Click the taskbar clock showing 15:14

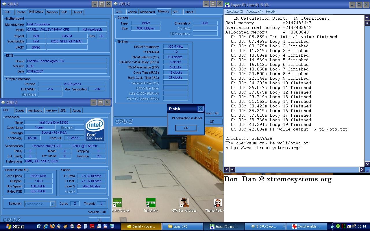[x=362, y=226]
